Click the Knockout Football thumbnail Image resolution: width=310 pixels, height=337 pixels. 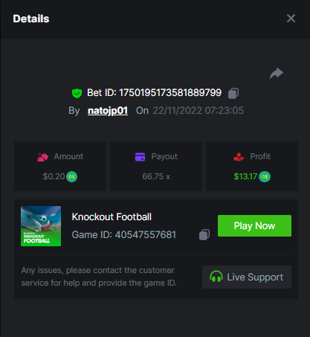point(41,226)
